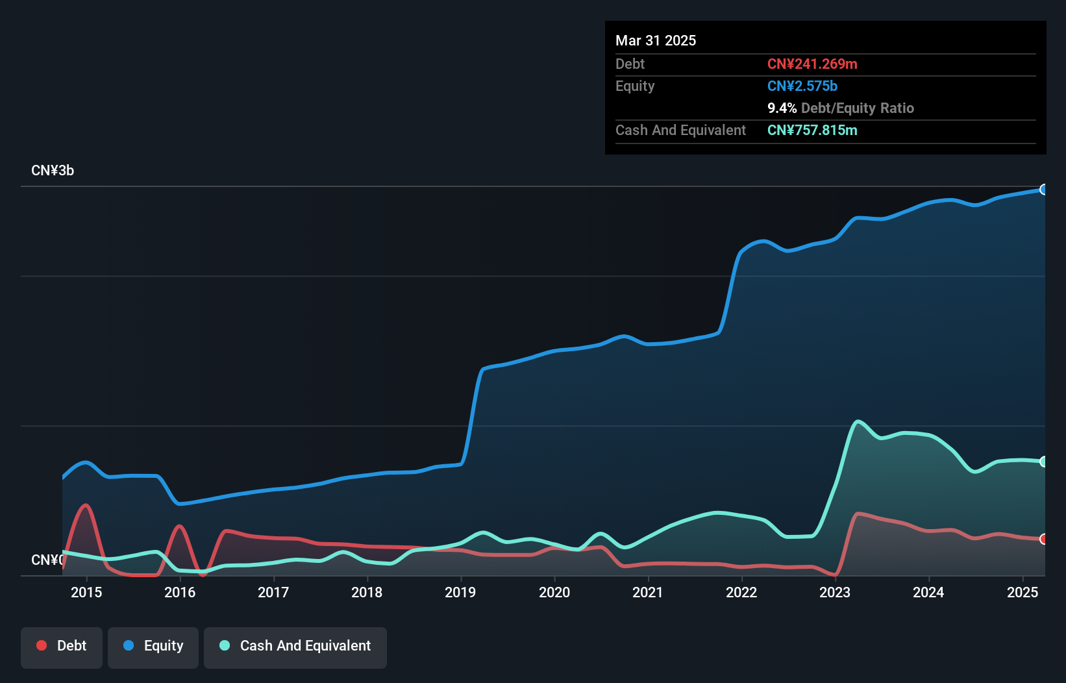Click the 2025 x-axis label
The height and width of the screenshot is (683, 1066).
pyautogui.click(x=1023, y=592)
